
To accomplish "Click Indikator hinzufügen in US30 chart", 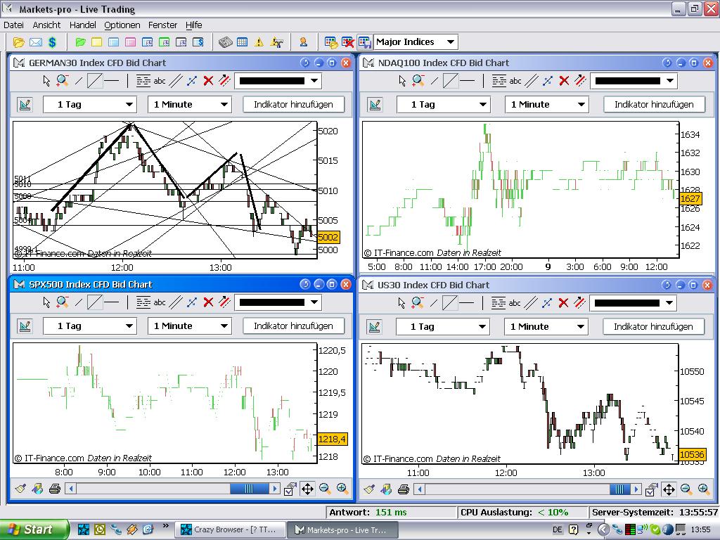I will 653,326.
